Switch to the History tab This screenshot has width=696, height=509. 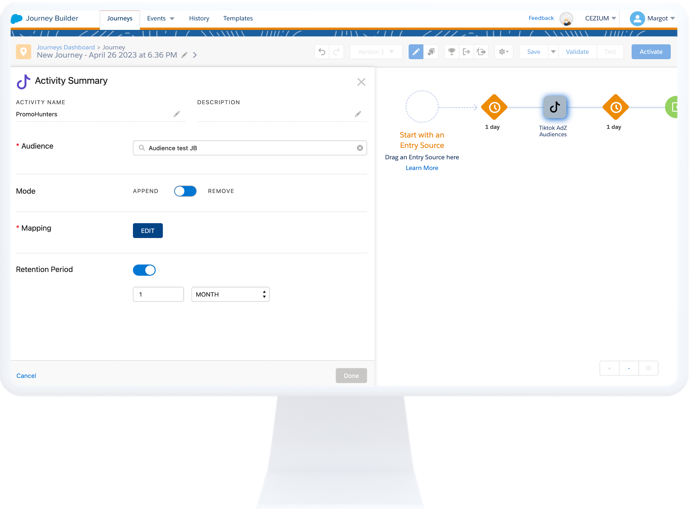pos(199,18)
